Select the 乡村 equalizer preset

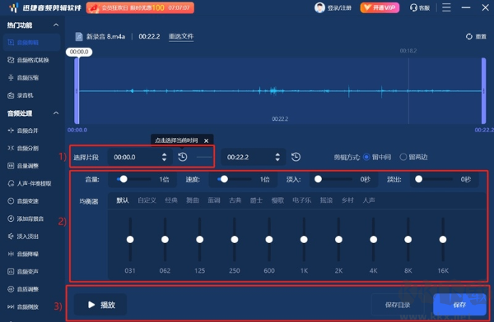tap(347, 200)
